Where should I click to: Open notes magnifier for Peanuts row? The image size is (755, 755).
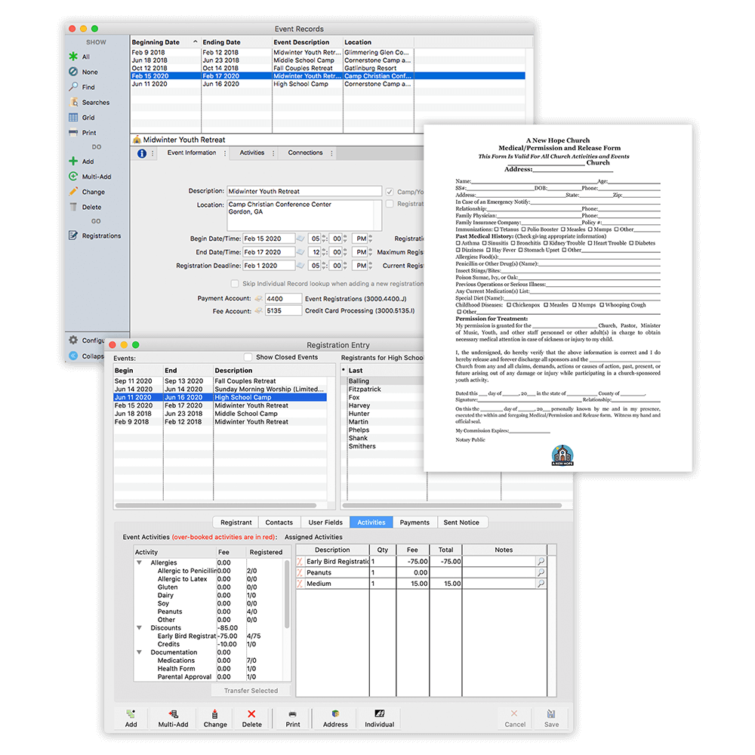(x=541, y=572)
